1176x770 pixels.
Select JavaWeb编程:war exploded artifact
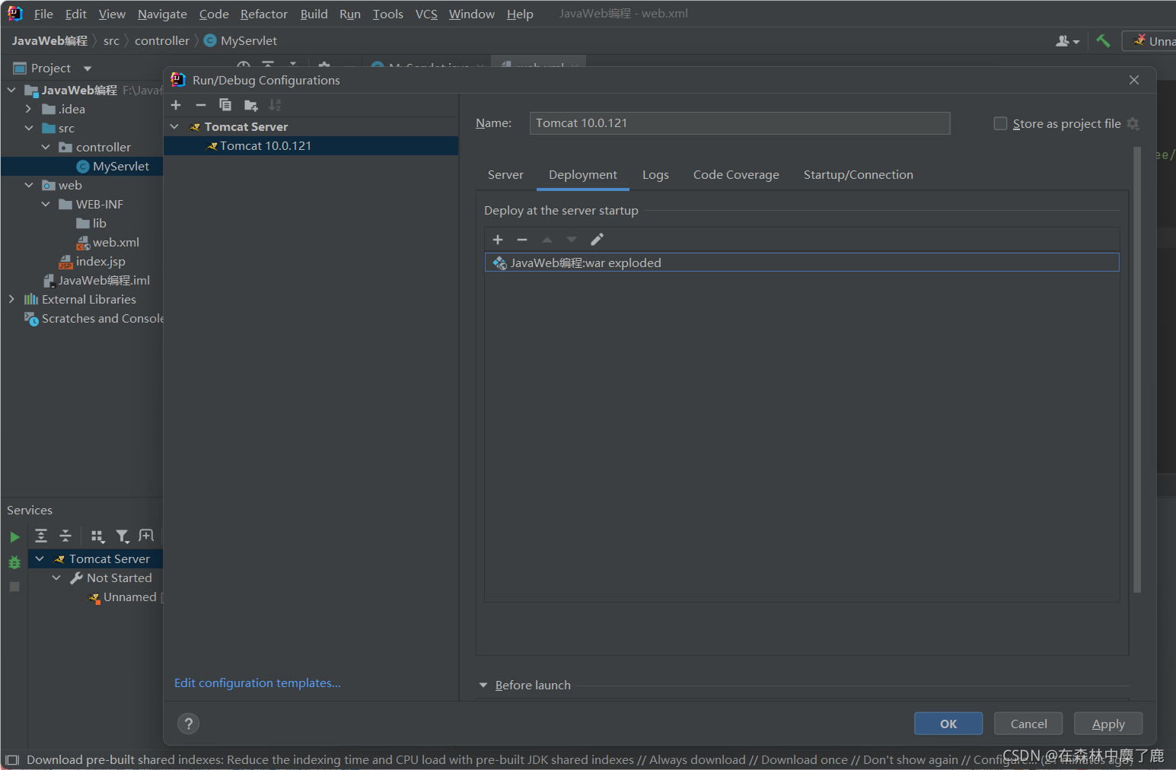[802, 262]
